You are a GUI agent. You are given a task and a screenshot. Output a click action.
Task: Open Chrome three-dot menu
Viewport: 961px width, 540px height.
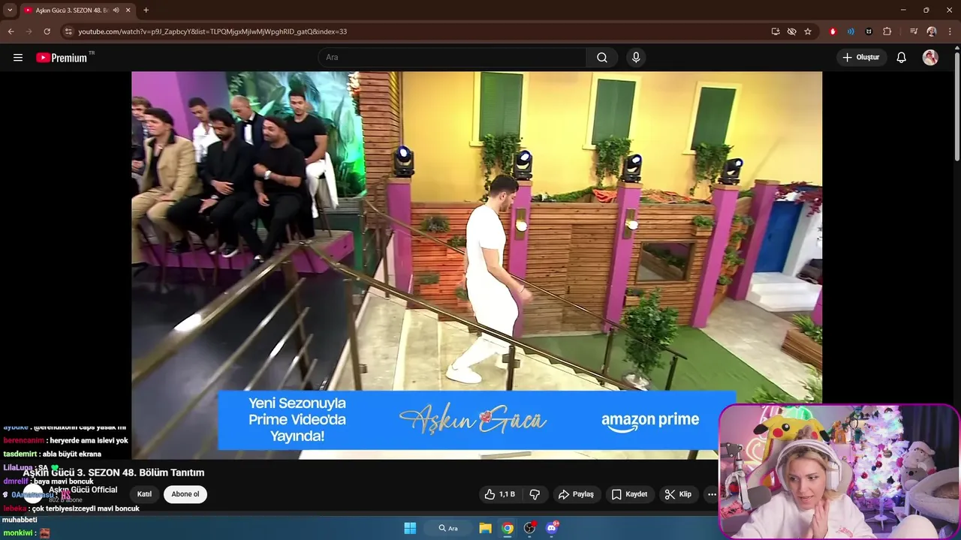[950, 31]
